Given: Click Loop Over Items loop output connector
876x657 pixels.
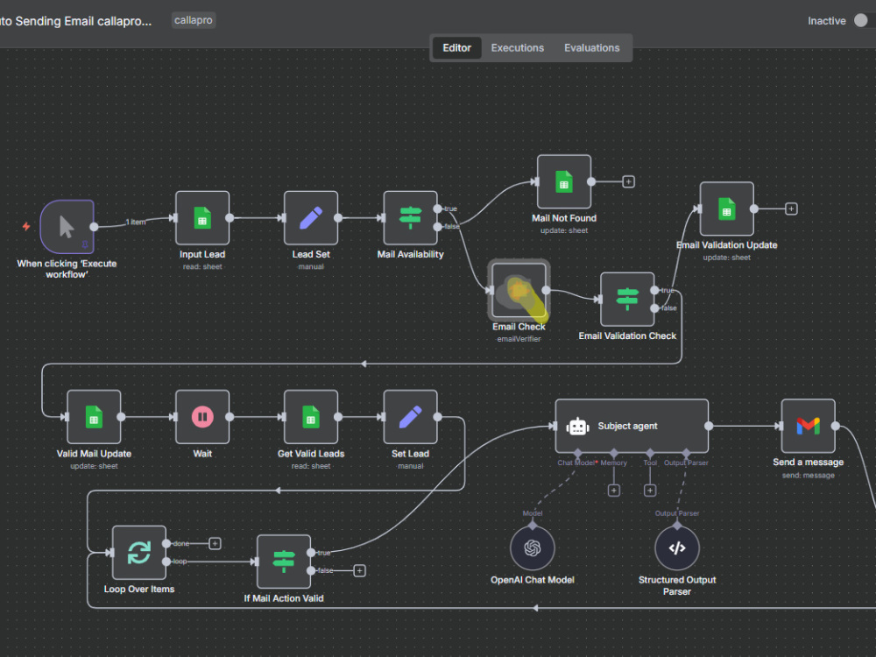Looking at the screenshot, I should [x=166, y=562].
